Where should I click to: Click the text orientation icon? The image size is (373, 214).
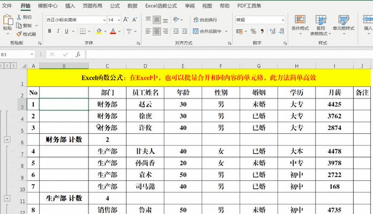pyautogui.click(x=176, y=20)
